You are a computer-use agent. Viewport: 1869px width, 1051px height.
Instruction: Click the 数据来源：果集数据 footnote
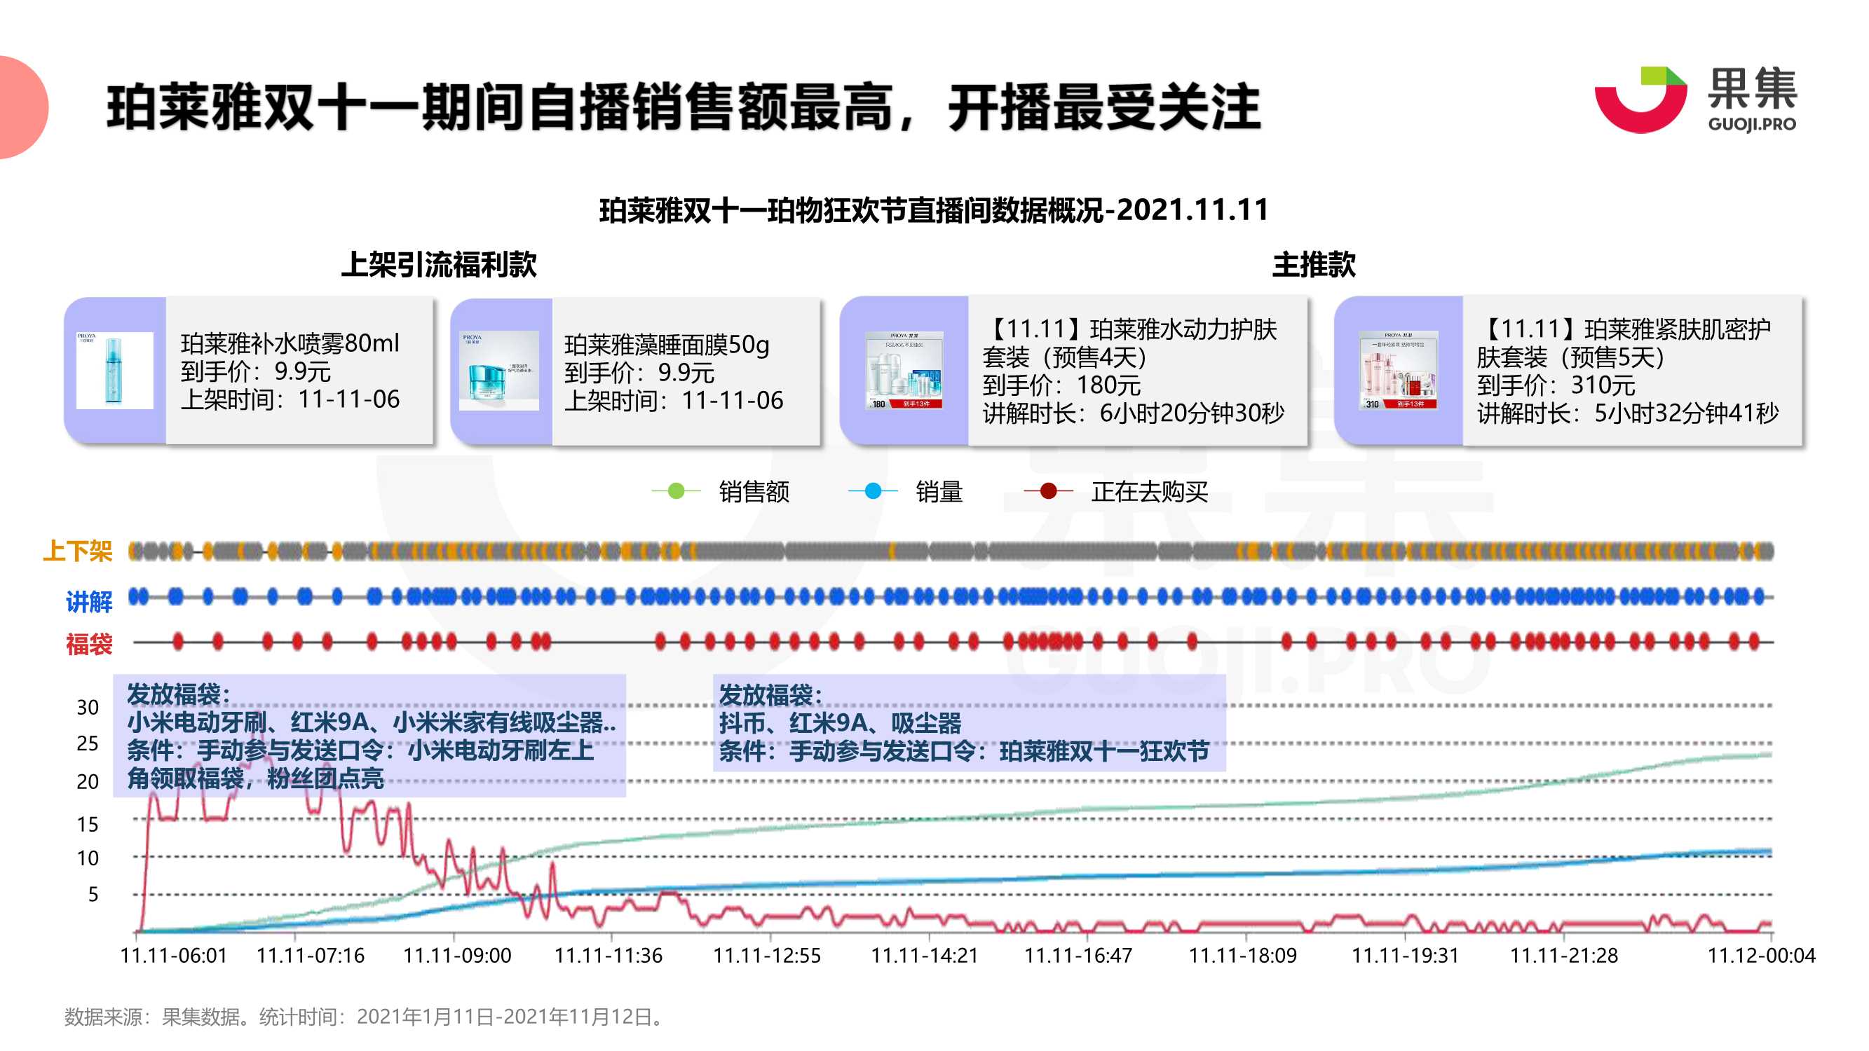point(364,1017)
